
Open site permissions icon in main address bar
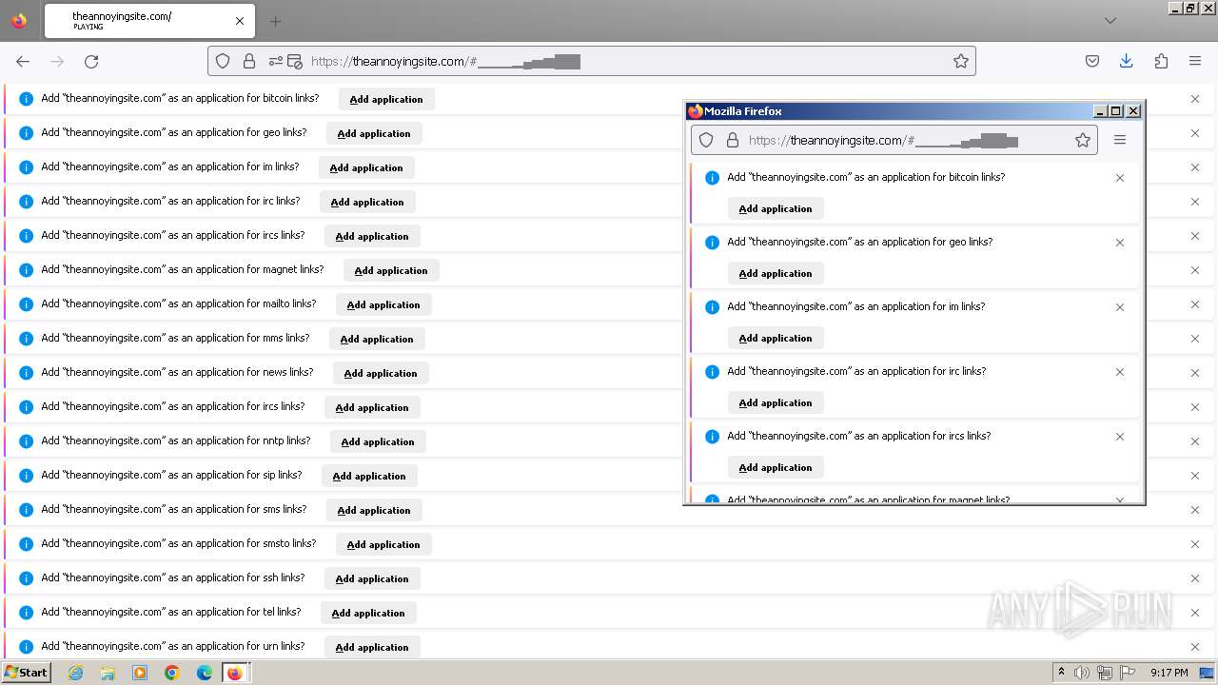276,61
